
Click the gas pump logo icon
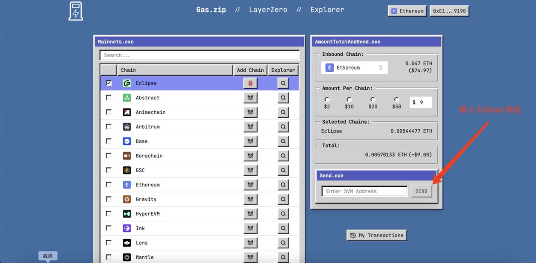tap(75, 11)
